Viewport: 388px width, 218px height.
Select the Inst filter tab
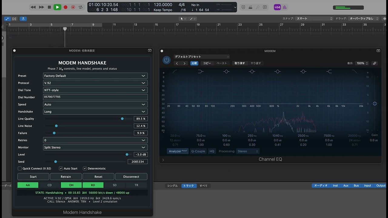tap(335, 186)
